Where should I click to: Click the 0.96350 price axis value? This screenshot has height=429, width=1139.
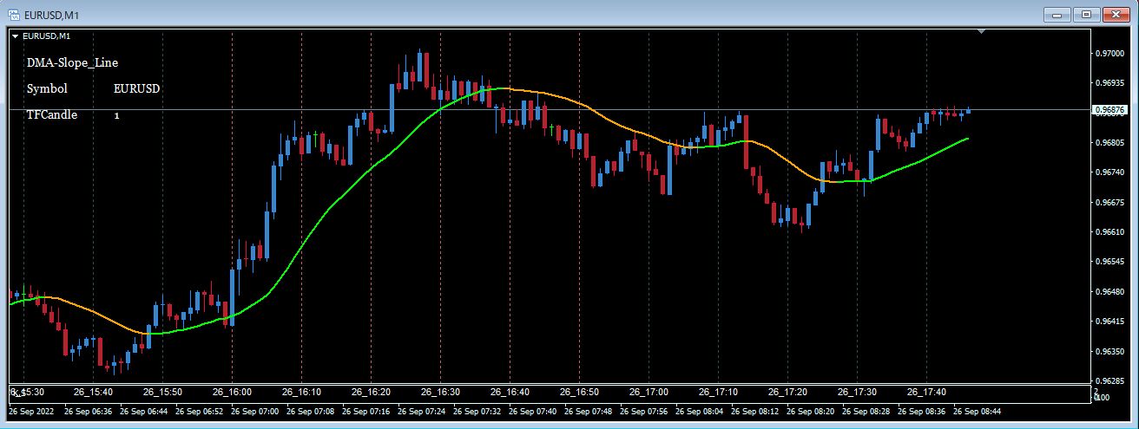(x=1109, y=352)
